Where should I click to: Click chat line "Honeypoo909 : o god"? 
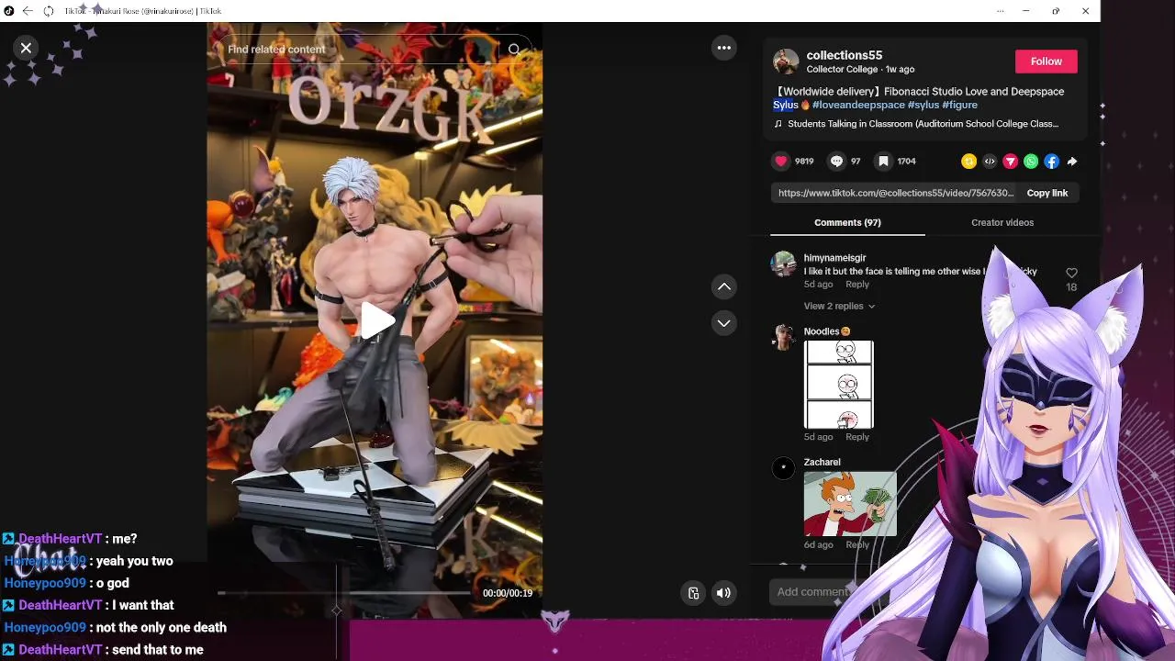[67, 583]
